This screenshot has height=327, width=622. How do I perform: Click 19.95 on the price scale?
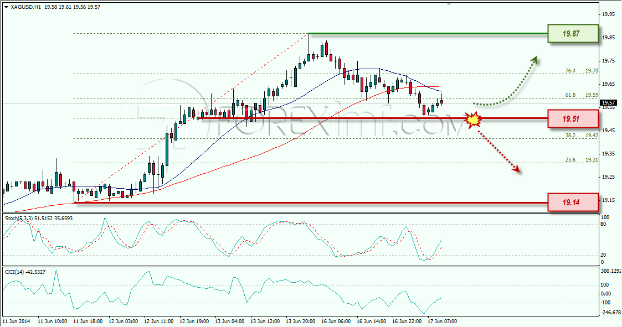pyautogui.click(x=609, y=14)
